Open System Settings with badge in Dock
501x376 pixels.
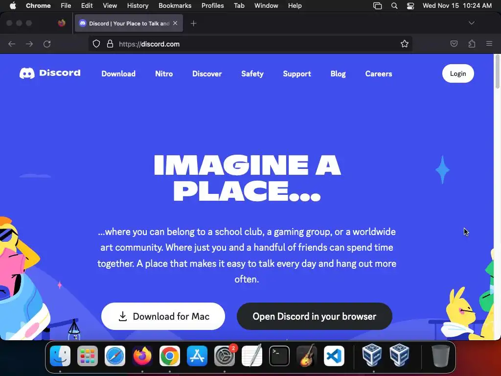(x=225, y=356)
